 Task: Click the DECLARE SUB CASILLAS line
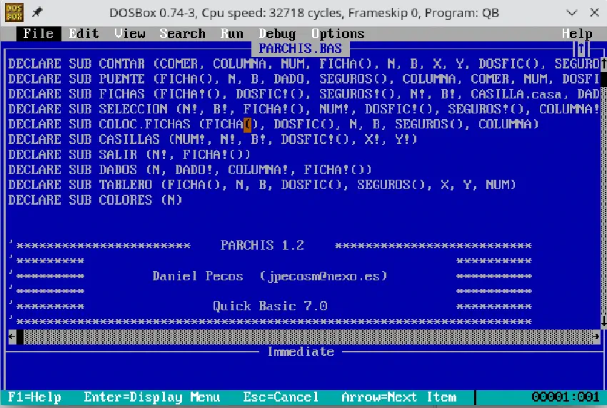pos(213,140)
